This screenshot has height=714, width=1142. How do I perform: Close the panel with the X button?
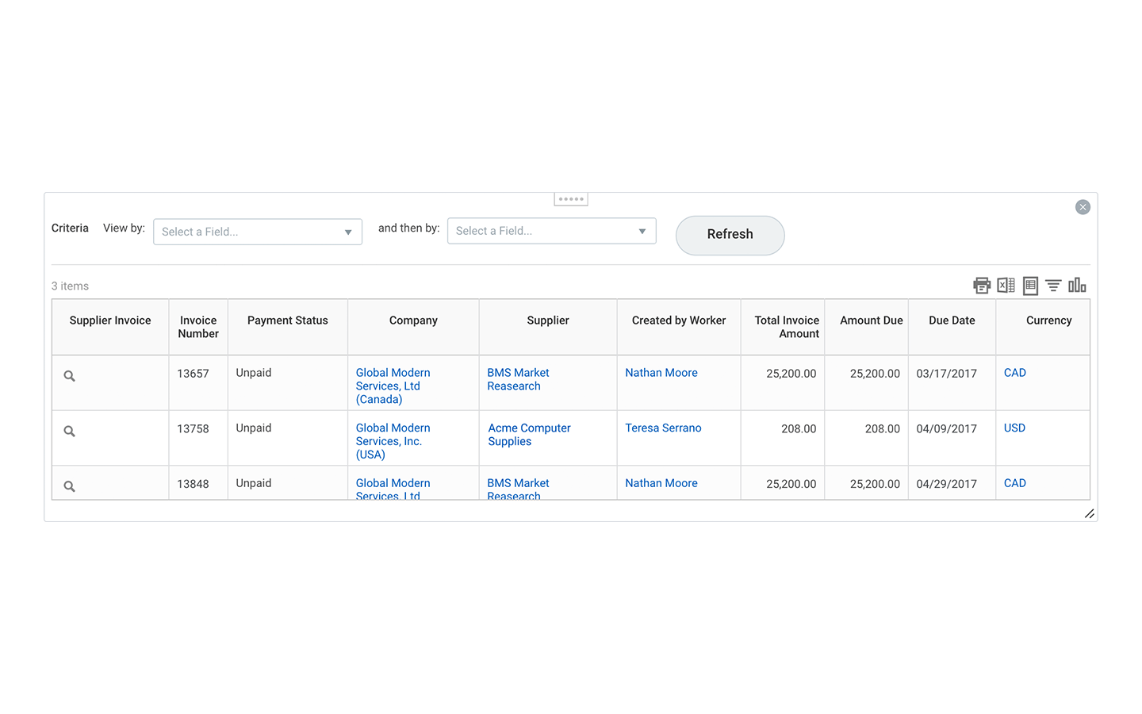pos(1083,207)
